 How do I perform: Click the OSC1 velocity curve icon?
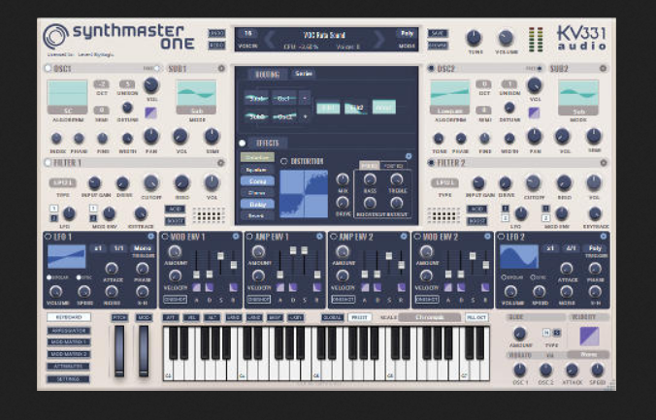tap(150, 113)
